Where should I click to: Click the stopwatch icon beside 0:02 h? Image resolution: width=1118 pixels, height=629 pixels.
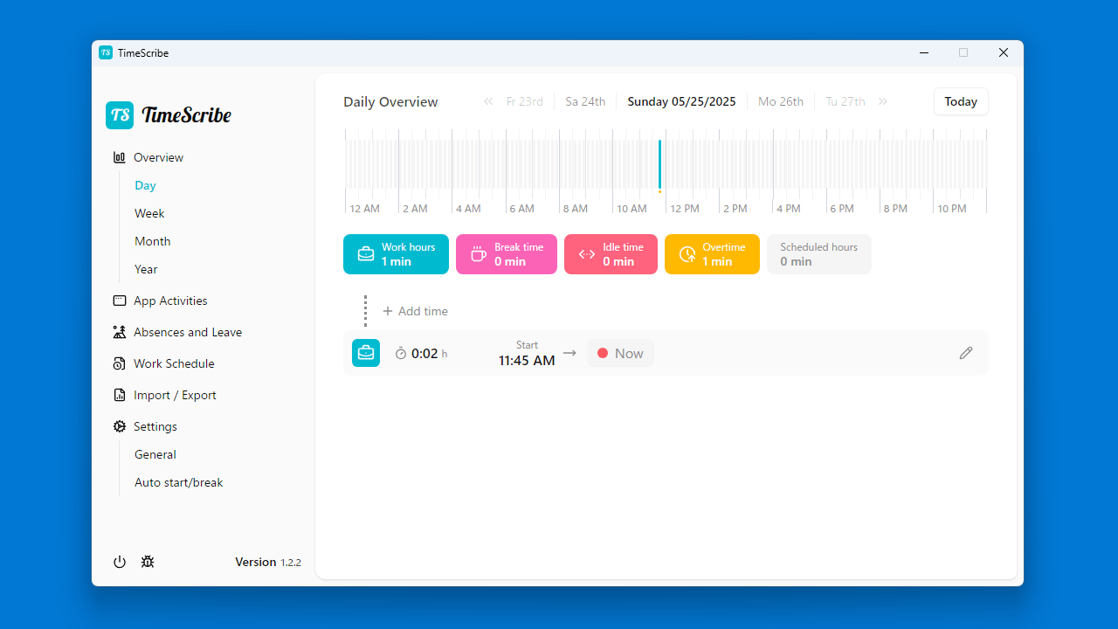click(x=401, y=354)
